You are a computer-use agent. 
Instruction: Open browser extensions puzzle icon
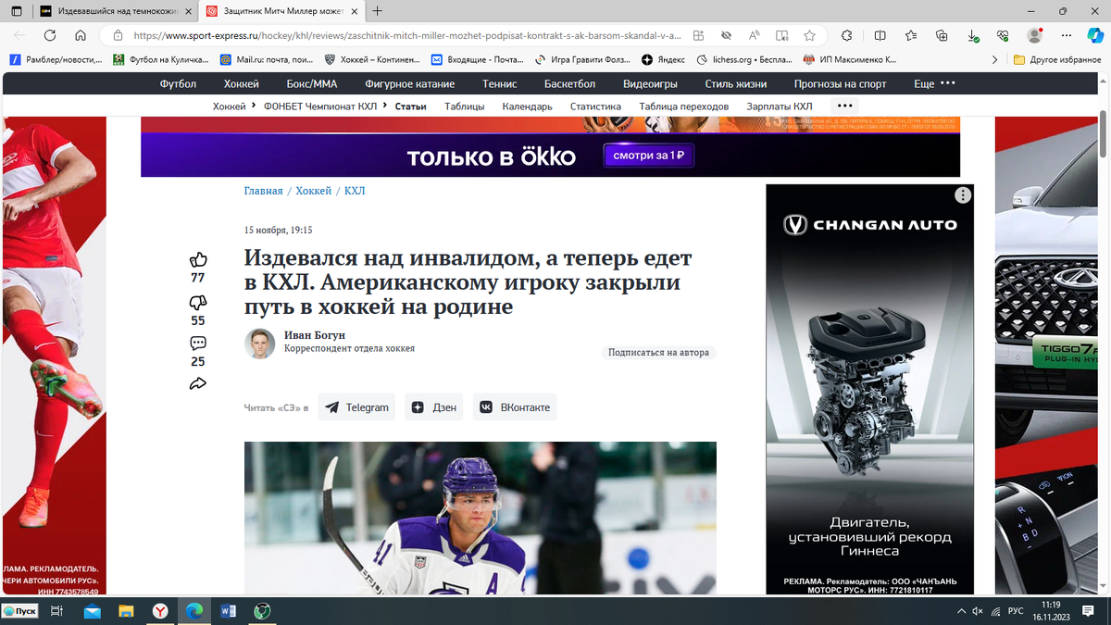click(x=847, y=35)
